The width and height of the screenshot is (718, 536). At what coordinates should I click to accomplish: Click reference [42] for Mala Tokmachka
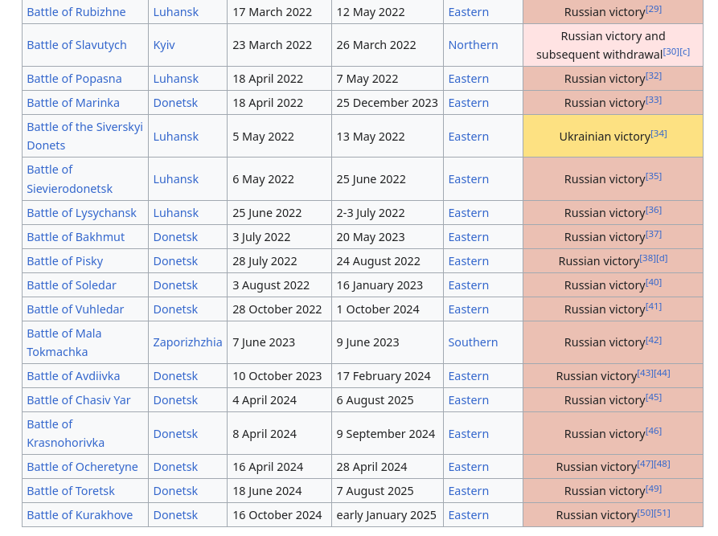(x=654, y=340)
